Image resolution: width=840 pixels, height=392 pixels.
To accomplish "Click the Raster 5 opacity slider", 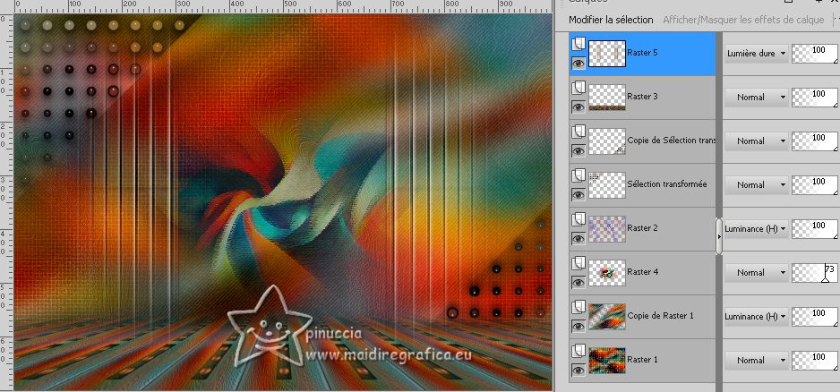I will [815, 54].
